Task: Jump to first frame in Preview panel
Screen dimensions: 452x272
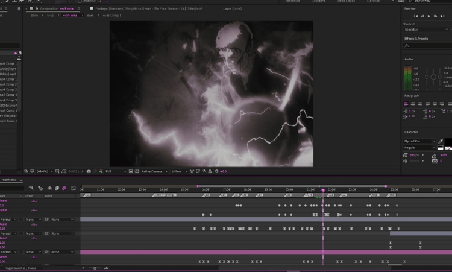Action: pyautogui.click(x=416, y=16)
